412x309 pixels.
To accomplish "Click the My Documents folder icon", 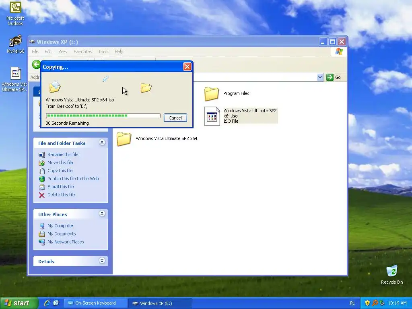I will tap(42, 234).
